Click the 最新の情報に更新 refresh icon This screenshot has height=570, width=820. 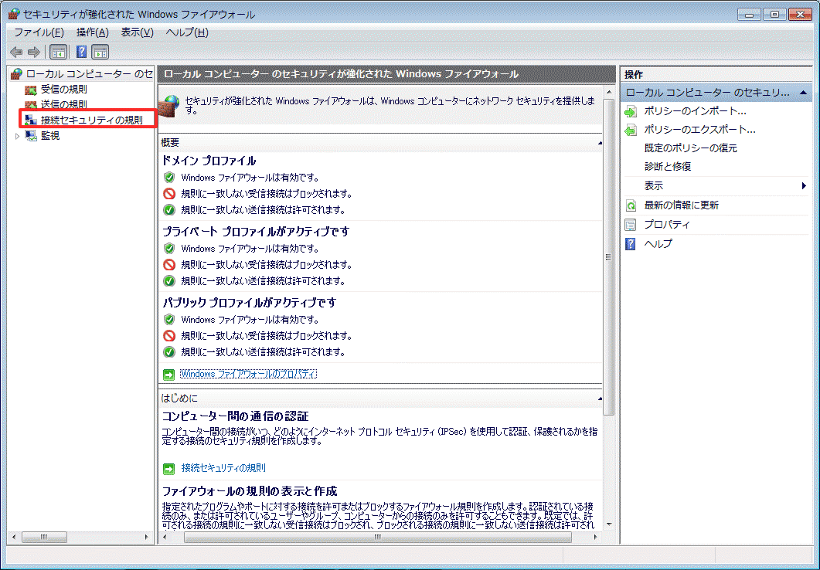pyautogui.click(x=631, y=205)
